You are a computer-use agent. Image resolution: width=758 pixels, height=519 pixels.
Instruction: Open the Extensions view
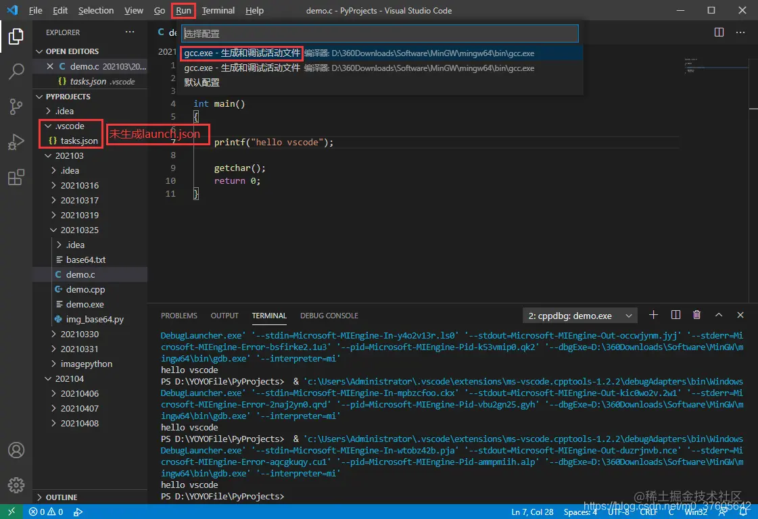[x=16, y=177]
